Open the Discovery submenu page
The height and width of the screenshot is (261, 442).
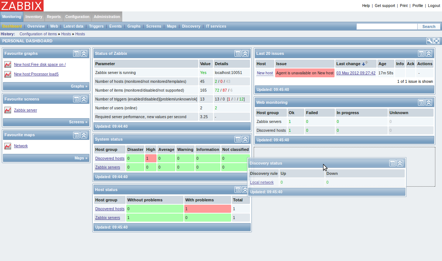click(x=191, y=27)
